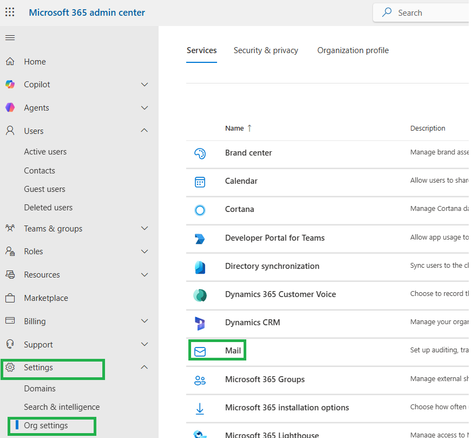
Task: Open Guest users page
Action: click(x=44, y=189)
